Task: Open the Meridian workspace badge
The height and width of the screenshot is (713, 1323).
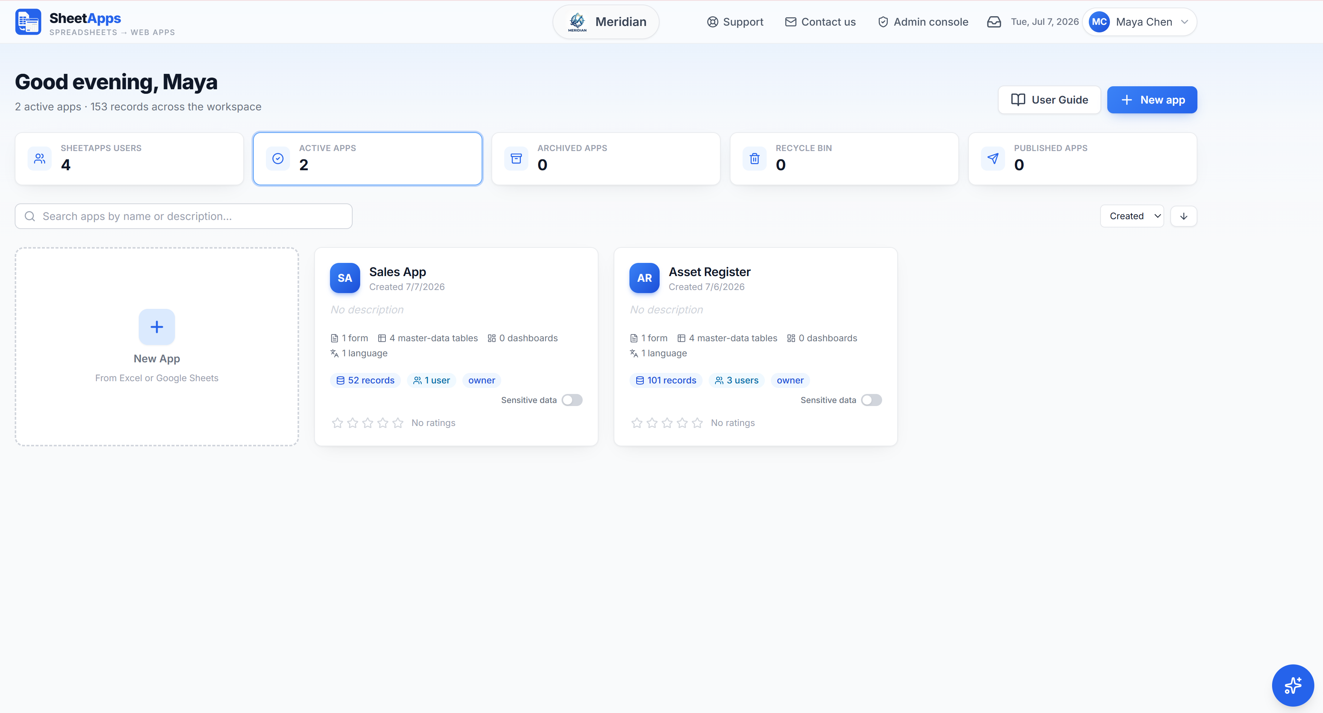Action: click(606, 21)
